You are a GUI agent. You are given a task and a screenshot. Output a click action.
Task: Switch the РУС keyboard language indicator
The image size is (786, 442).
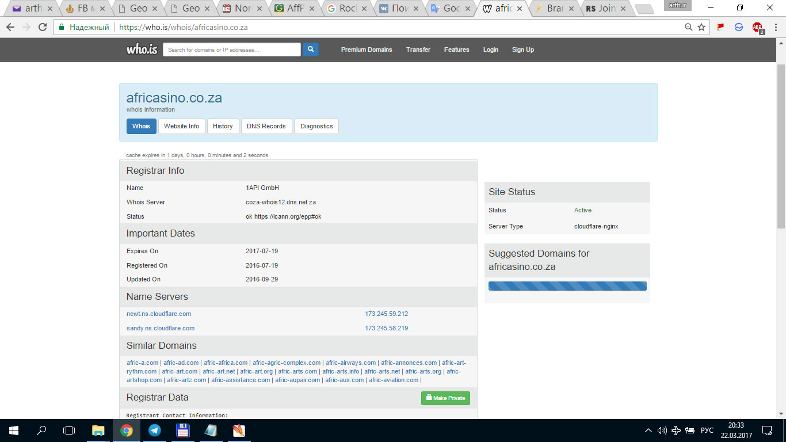click(707, 430)
